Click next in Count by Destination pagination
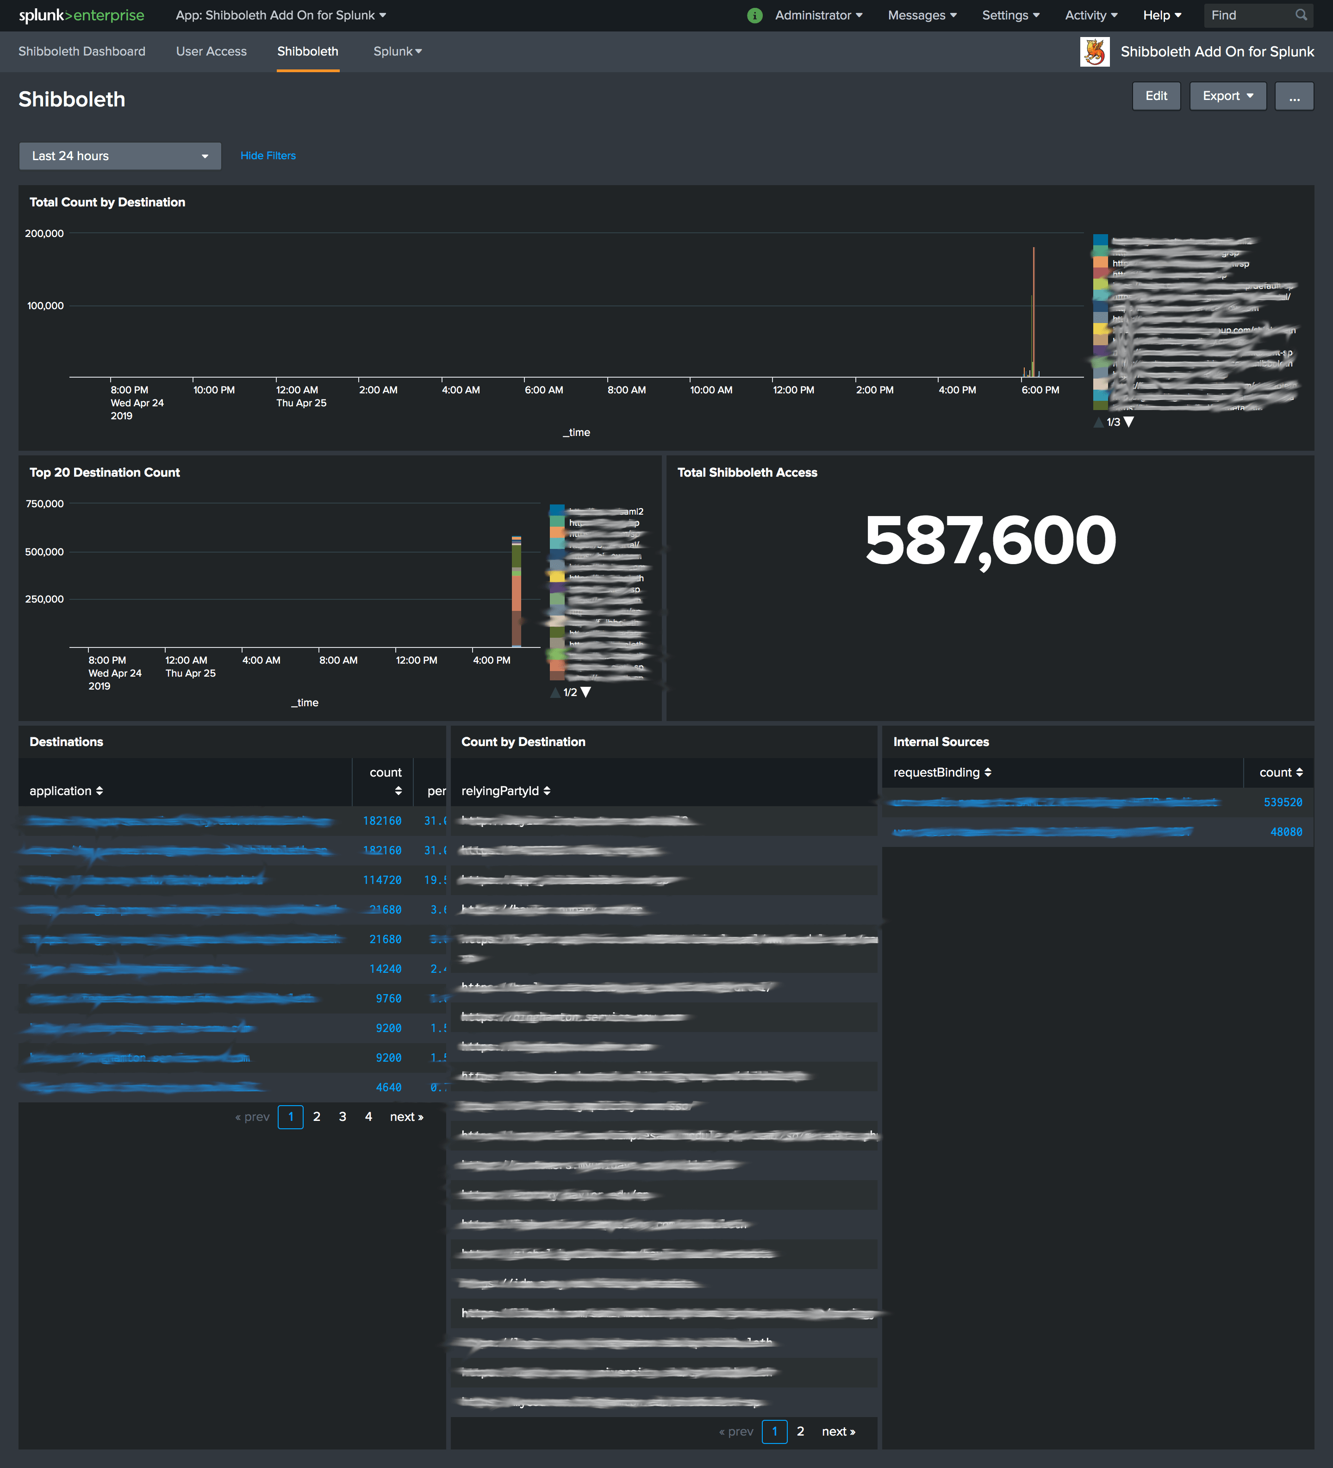 838,1431
